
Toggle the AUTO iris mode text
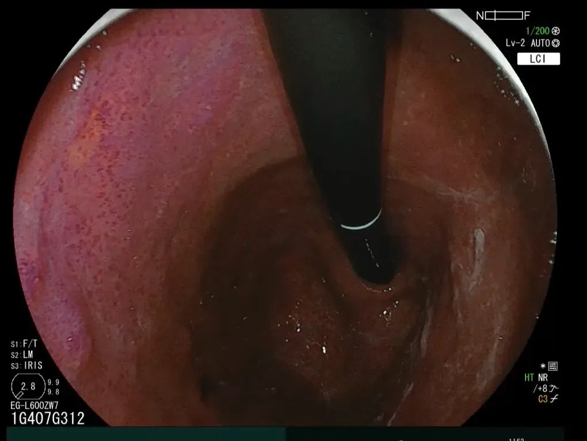(540, 43)
